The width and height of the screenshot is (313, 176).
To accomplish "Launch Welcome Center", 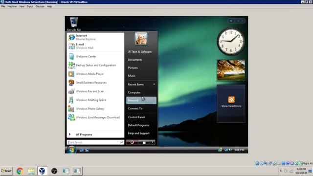I will [95, 57].
